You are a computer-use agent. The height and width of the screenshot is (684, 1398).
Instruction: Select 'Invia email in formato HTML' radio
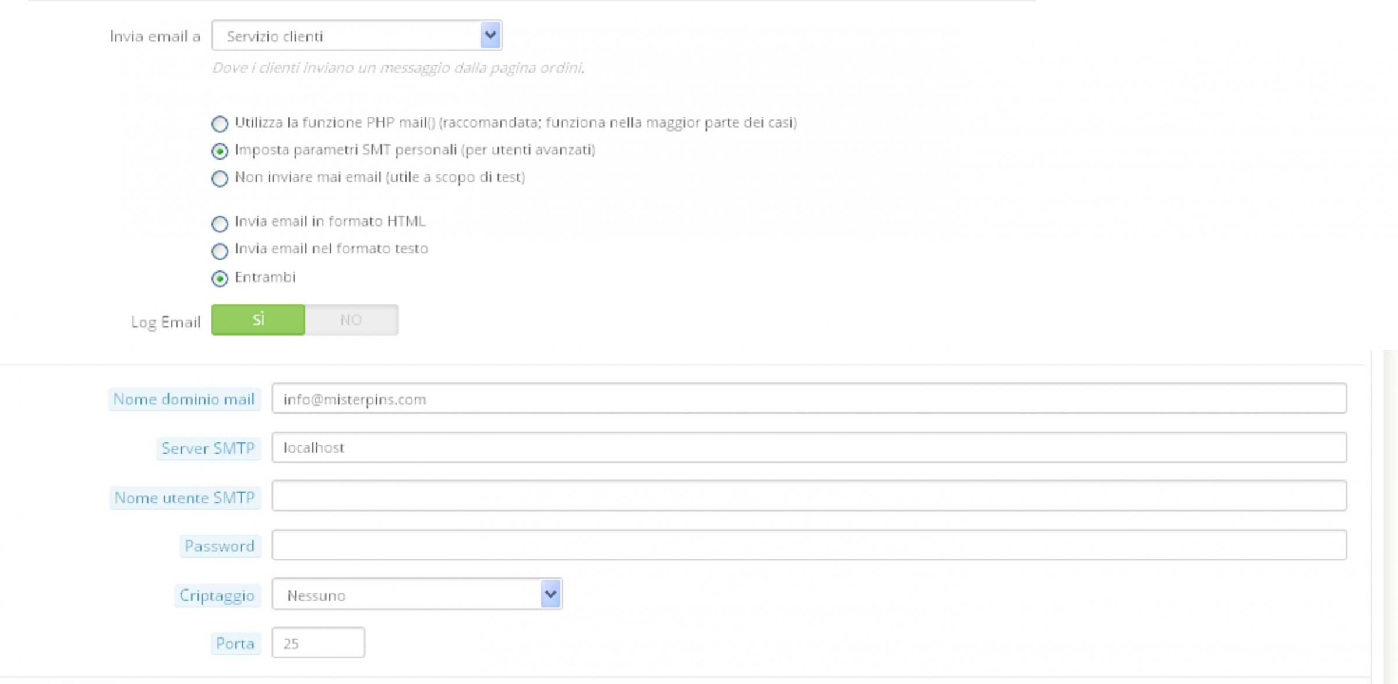coord(220,223)
